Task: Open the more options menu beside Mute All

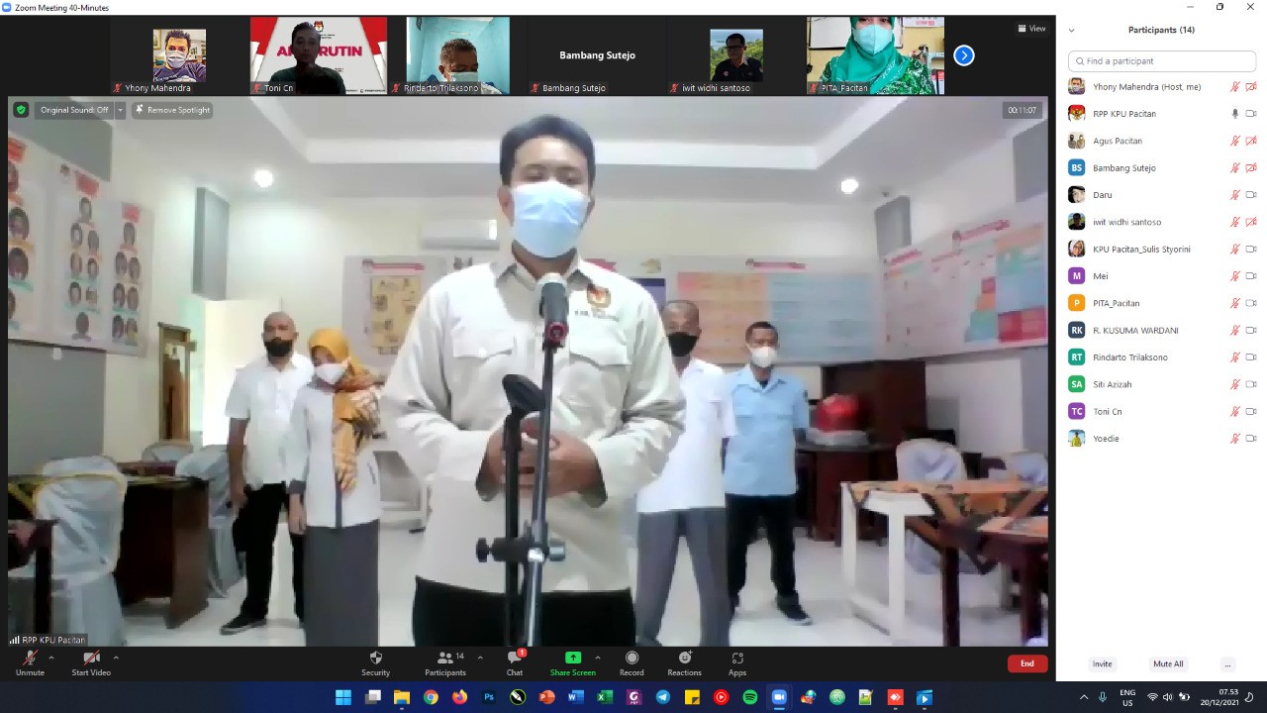Action: coord(1227,663)
